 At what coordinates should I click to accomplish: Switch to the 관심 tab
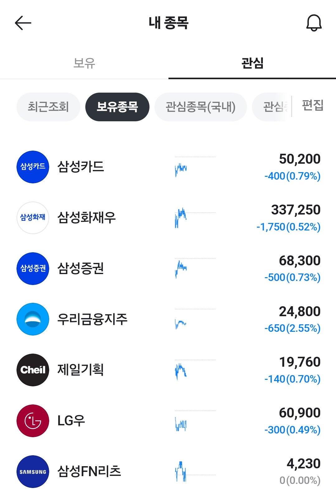click(252, 63)
